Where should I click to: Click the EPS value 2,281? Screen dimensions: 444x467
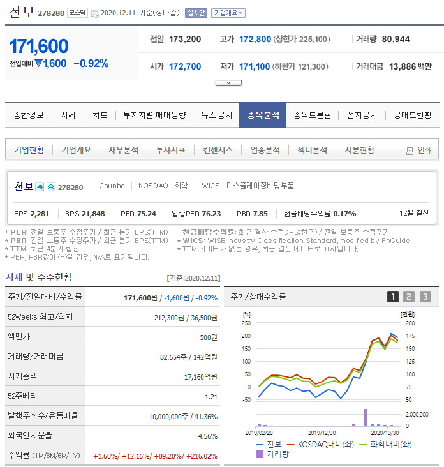tap(40, 214)
